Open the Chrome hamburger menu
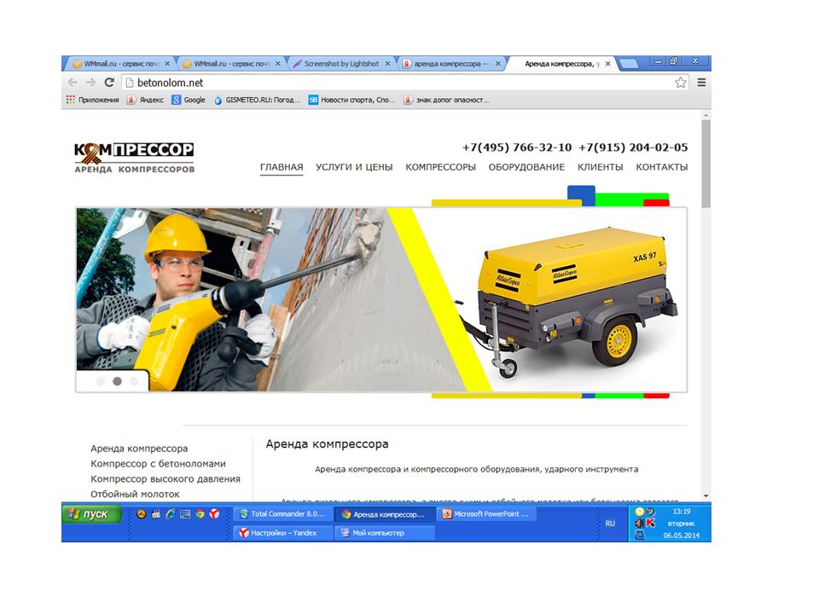This screenshot has width=819, height=614. (701, 83)
